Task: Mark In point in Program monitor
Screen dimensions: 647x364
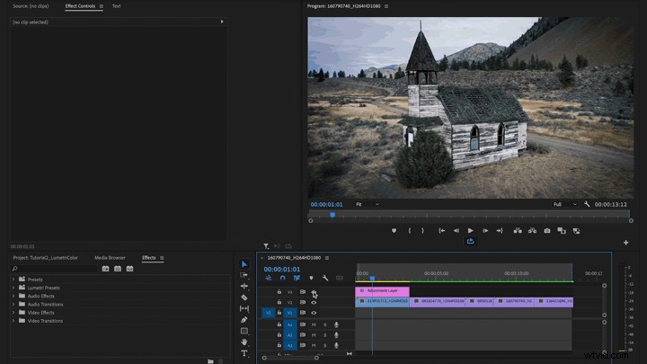Action: tap(410, 231)
